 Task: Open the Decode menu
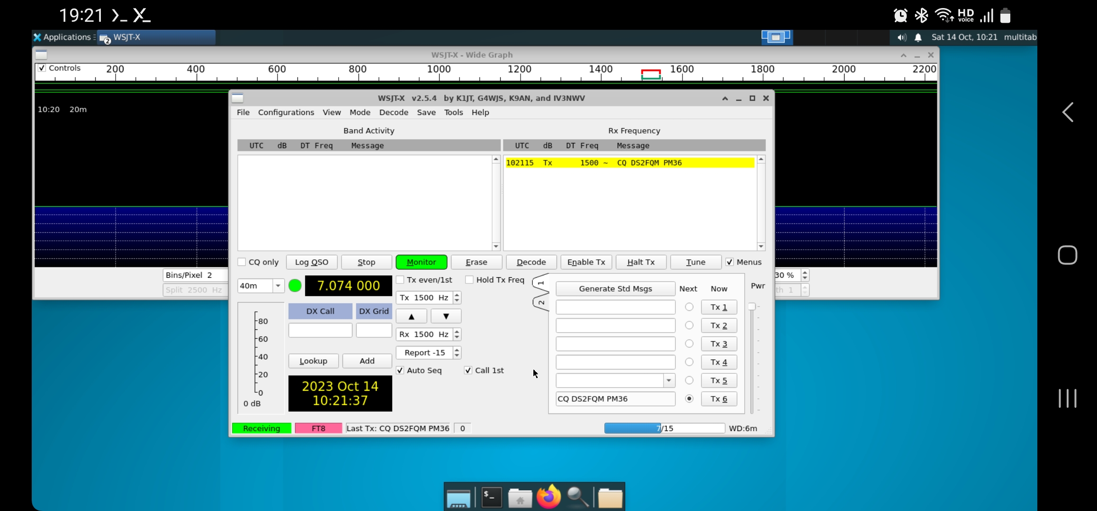393,112
